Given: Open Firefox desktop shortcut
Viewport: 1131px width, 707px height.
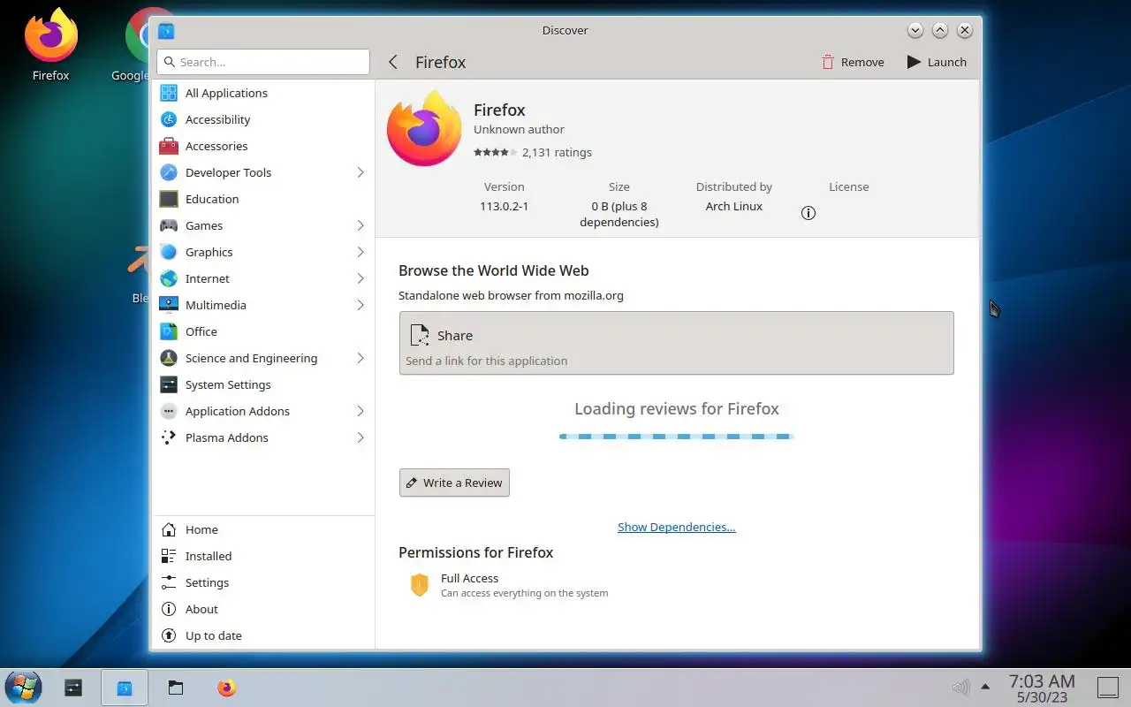Looking at the screenshot, I should tap(51, 46).
